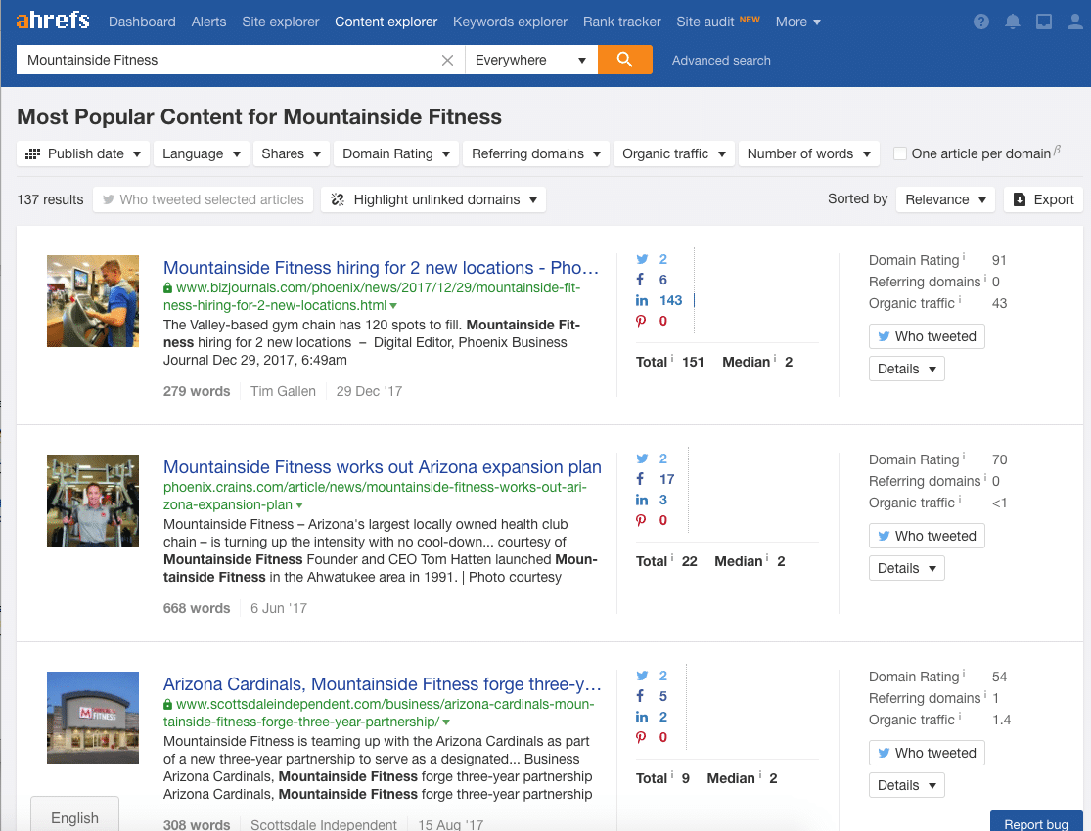Click the Ahrefs logo
The width and height of the screenshot is (1091, 831).
tap(53, 21)
